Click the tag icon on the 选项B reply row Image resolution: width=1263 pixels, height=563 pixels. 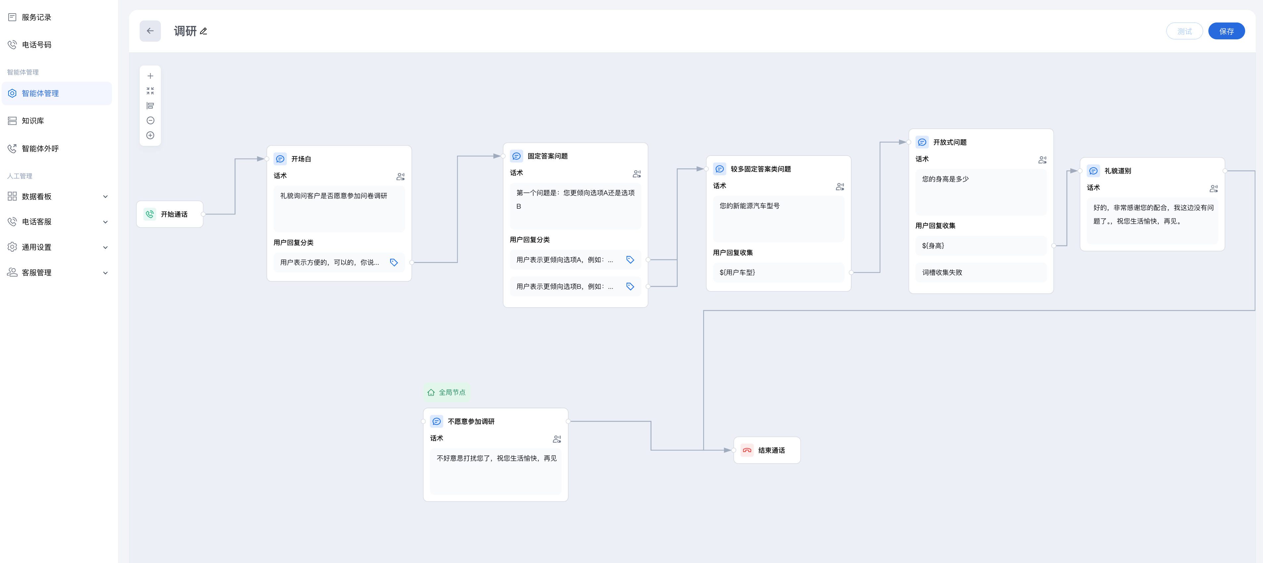630,287
